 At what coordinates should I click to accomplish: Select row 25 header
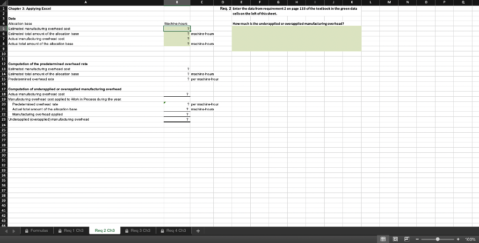pos(3,130)
